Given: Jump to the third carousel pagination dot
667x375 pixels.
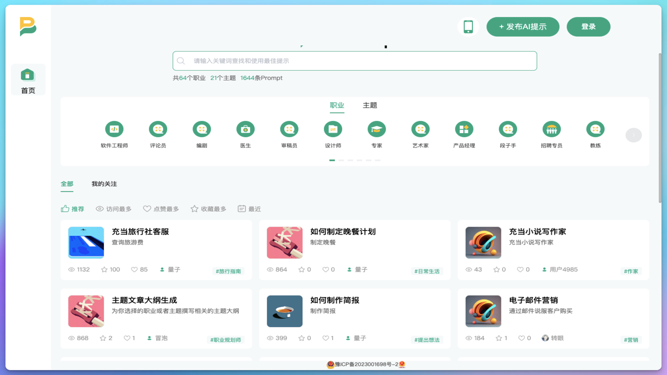Looking at the screenshot, I should (x=351, y=160).
